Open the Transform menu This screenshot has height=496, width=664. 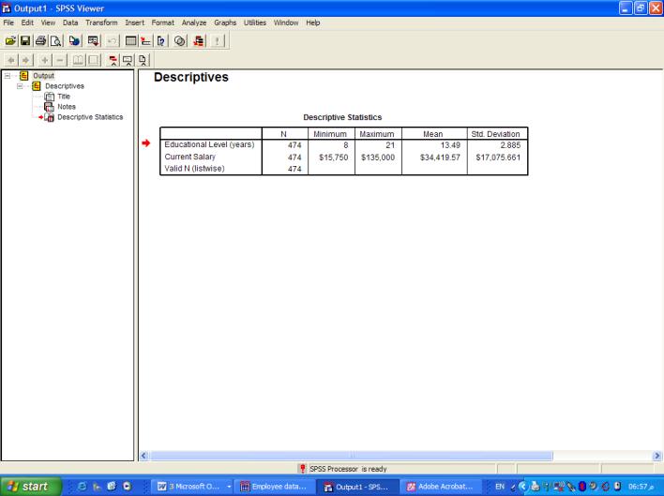pos(101,23)
